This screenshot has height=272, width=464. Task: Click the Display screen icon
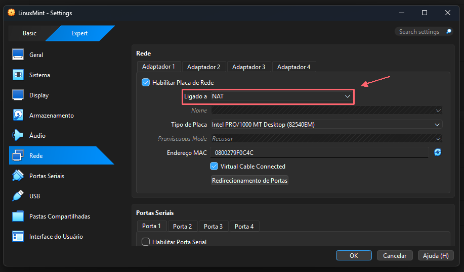pos(18,95)
